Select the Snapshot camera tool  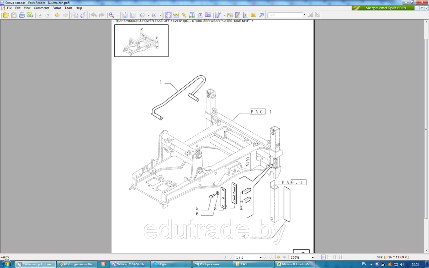208,15
